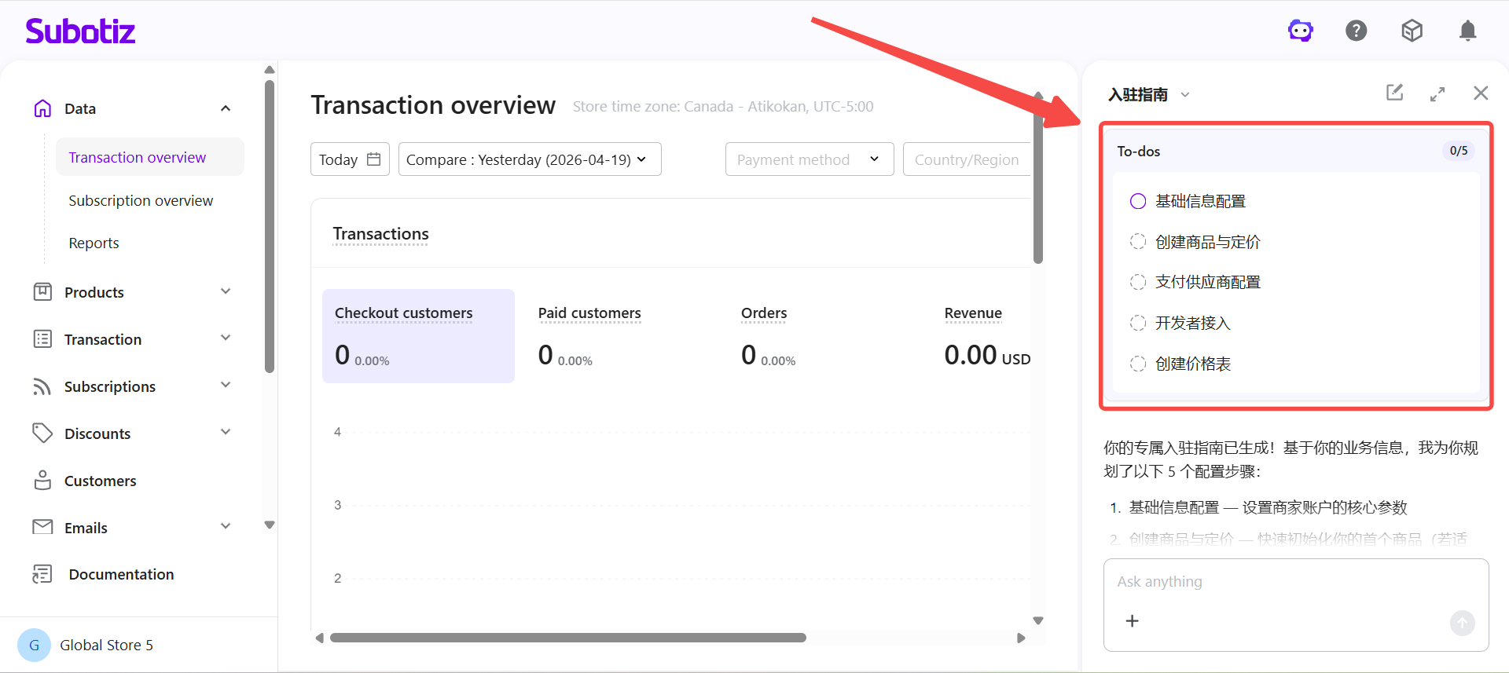Click the send arrow button in chat
Screen dimensions: 1509x673
pos(1462,623)
